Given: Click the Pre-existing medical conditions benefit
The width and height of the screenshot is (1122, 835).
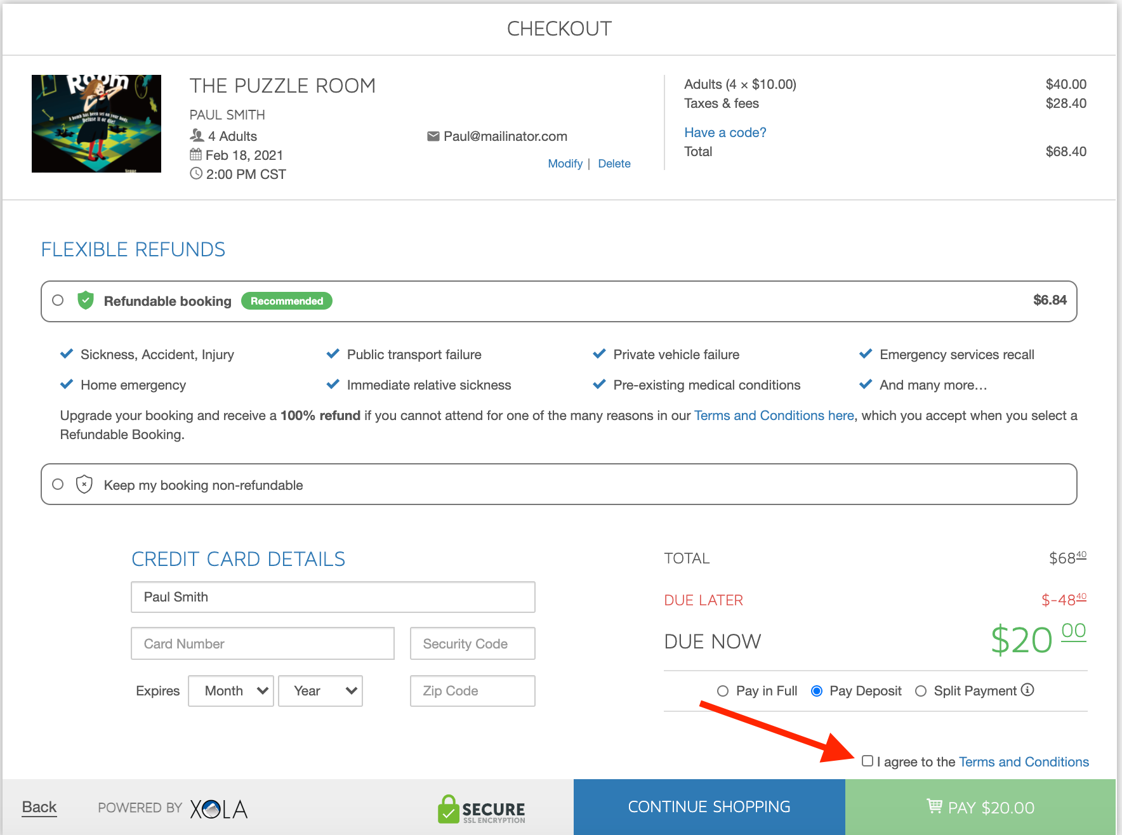Looking at the screenshot, I should pos(707,385).
